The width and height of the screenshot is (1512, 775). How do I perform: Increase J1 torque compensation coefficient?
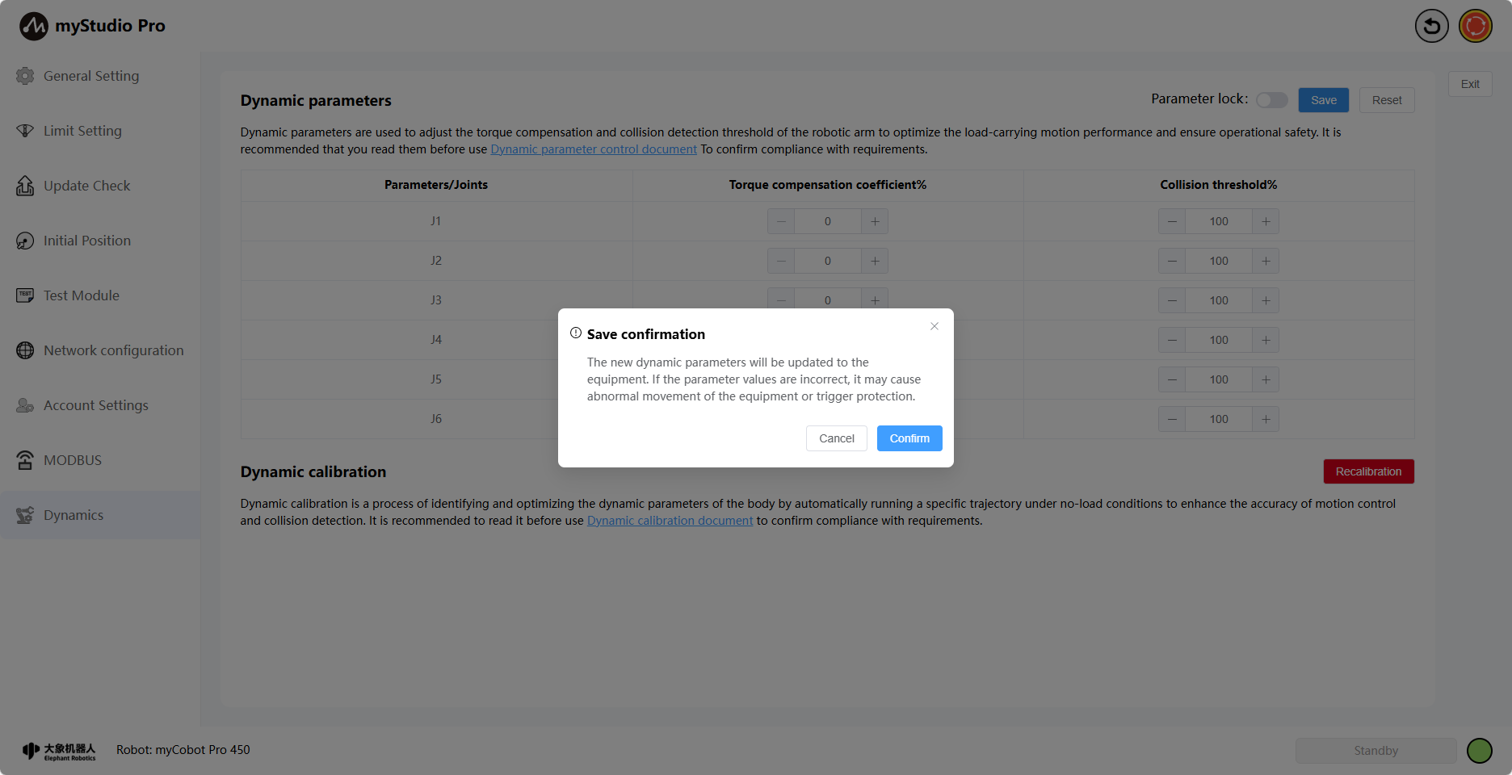tap(875, 221)
